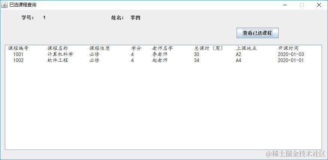The image size is (328, 160).
Task: Click start date 2020-01-03
Action: (x=291, y=55)
